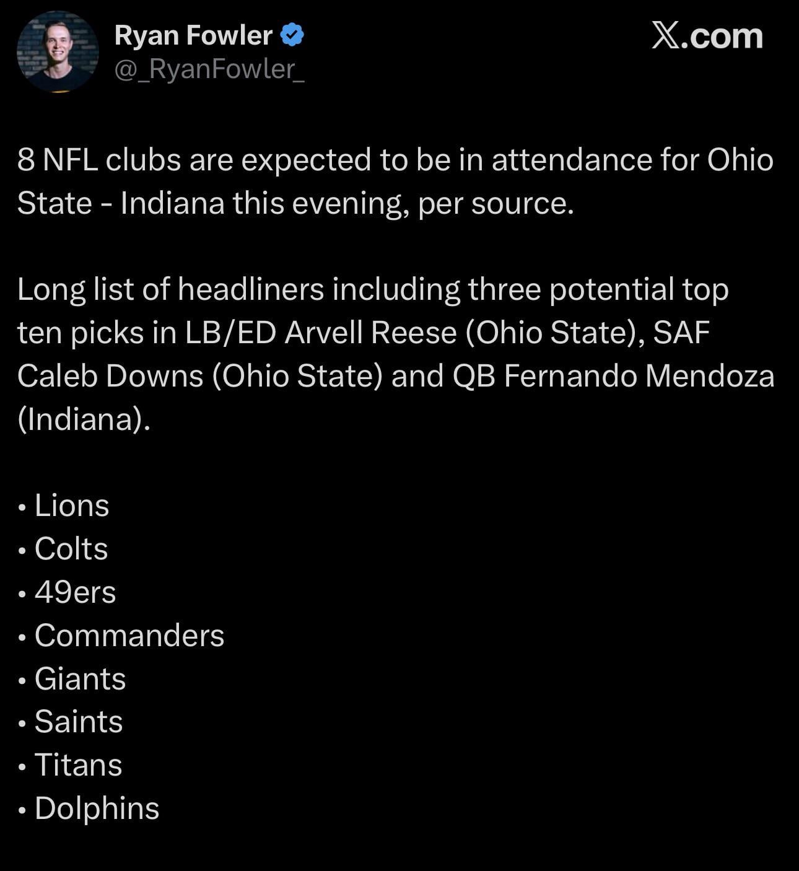Click the @_RyanFowler_ handle

(x=209, y=69)
